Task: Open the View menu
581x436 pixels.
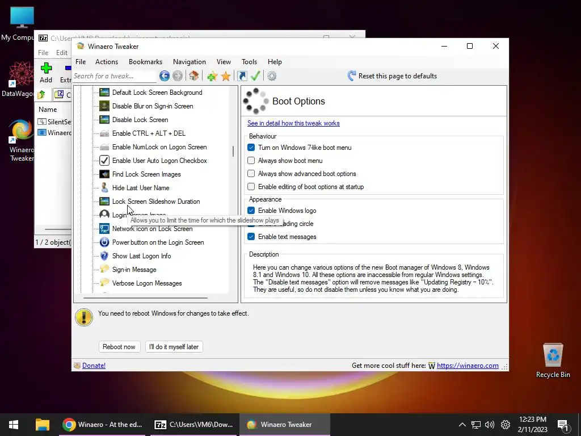Action: coord(224,62)
